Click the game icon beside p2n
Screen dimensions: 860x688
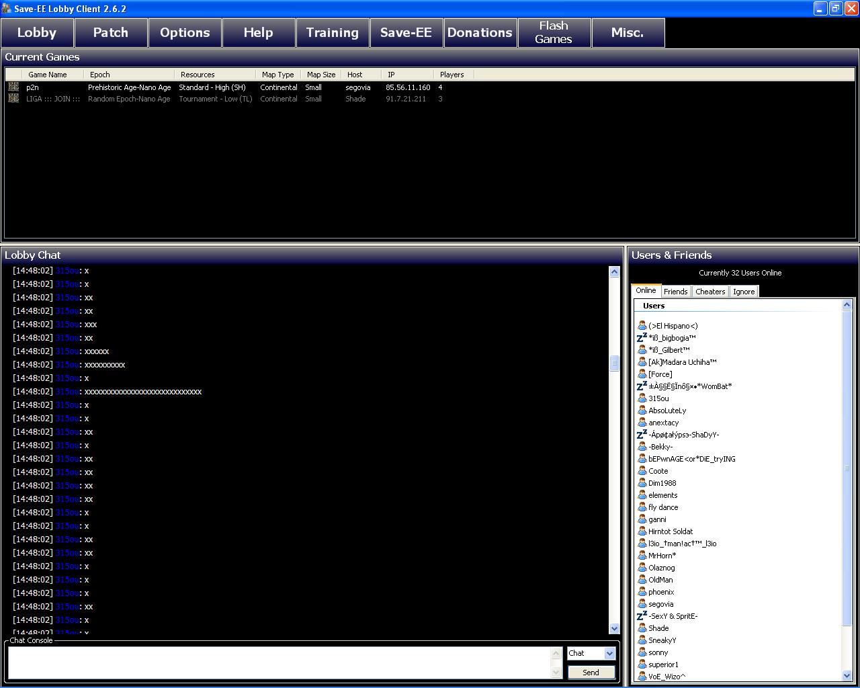(x=13, y=87)
